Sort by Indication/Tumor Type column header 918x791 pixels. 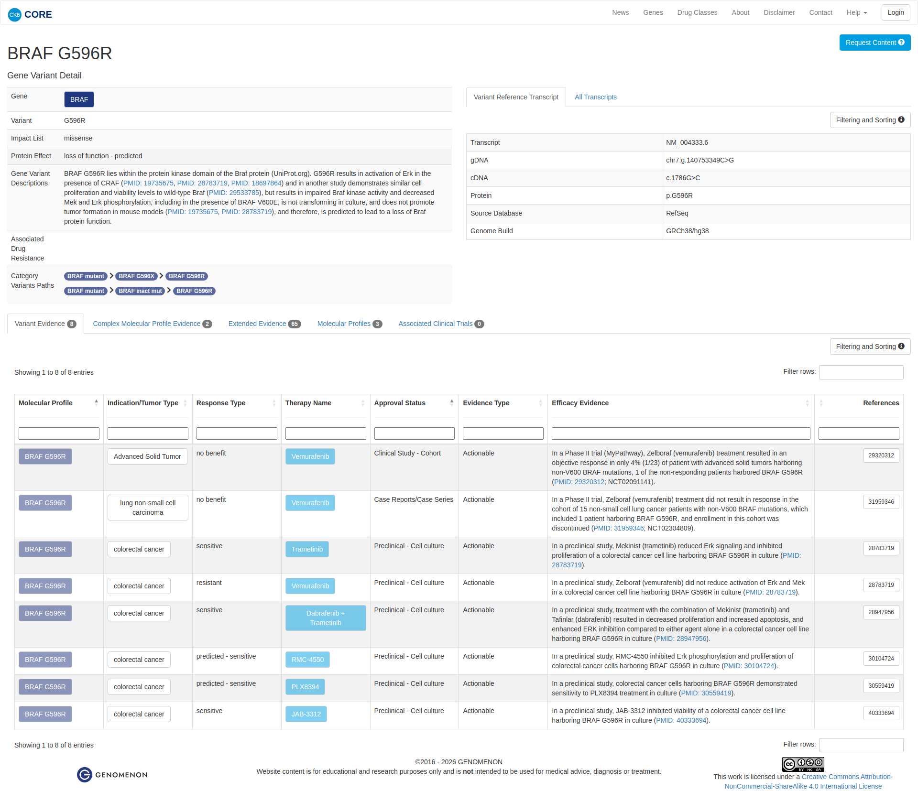point(143,403)
